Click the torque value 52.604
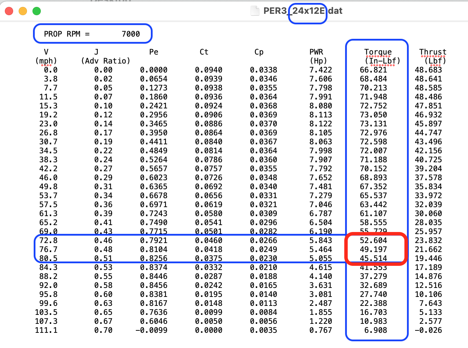 [x=373, y=241]
